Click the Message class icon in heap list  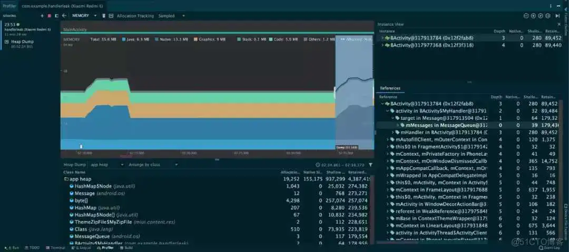click(72, 193)
